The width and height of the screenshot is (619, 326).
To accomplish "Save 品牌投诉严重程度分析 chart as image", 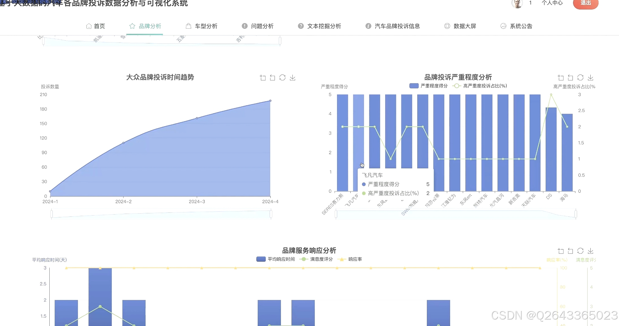I will tap(590, 78).
